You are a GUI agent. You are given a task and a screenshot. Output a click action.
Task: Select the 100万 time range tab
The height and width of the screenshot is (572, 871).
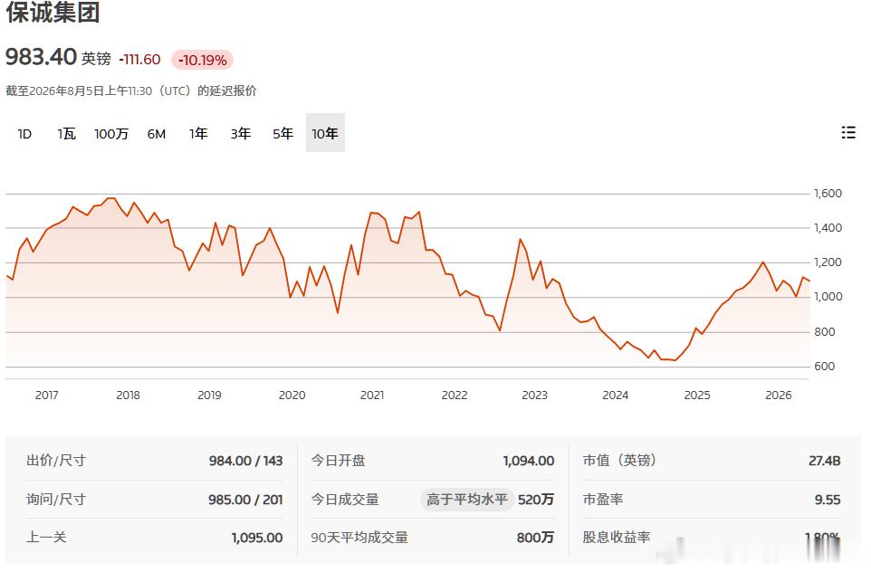[x=111, y=134]
